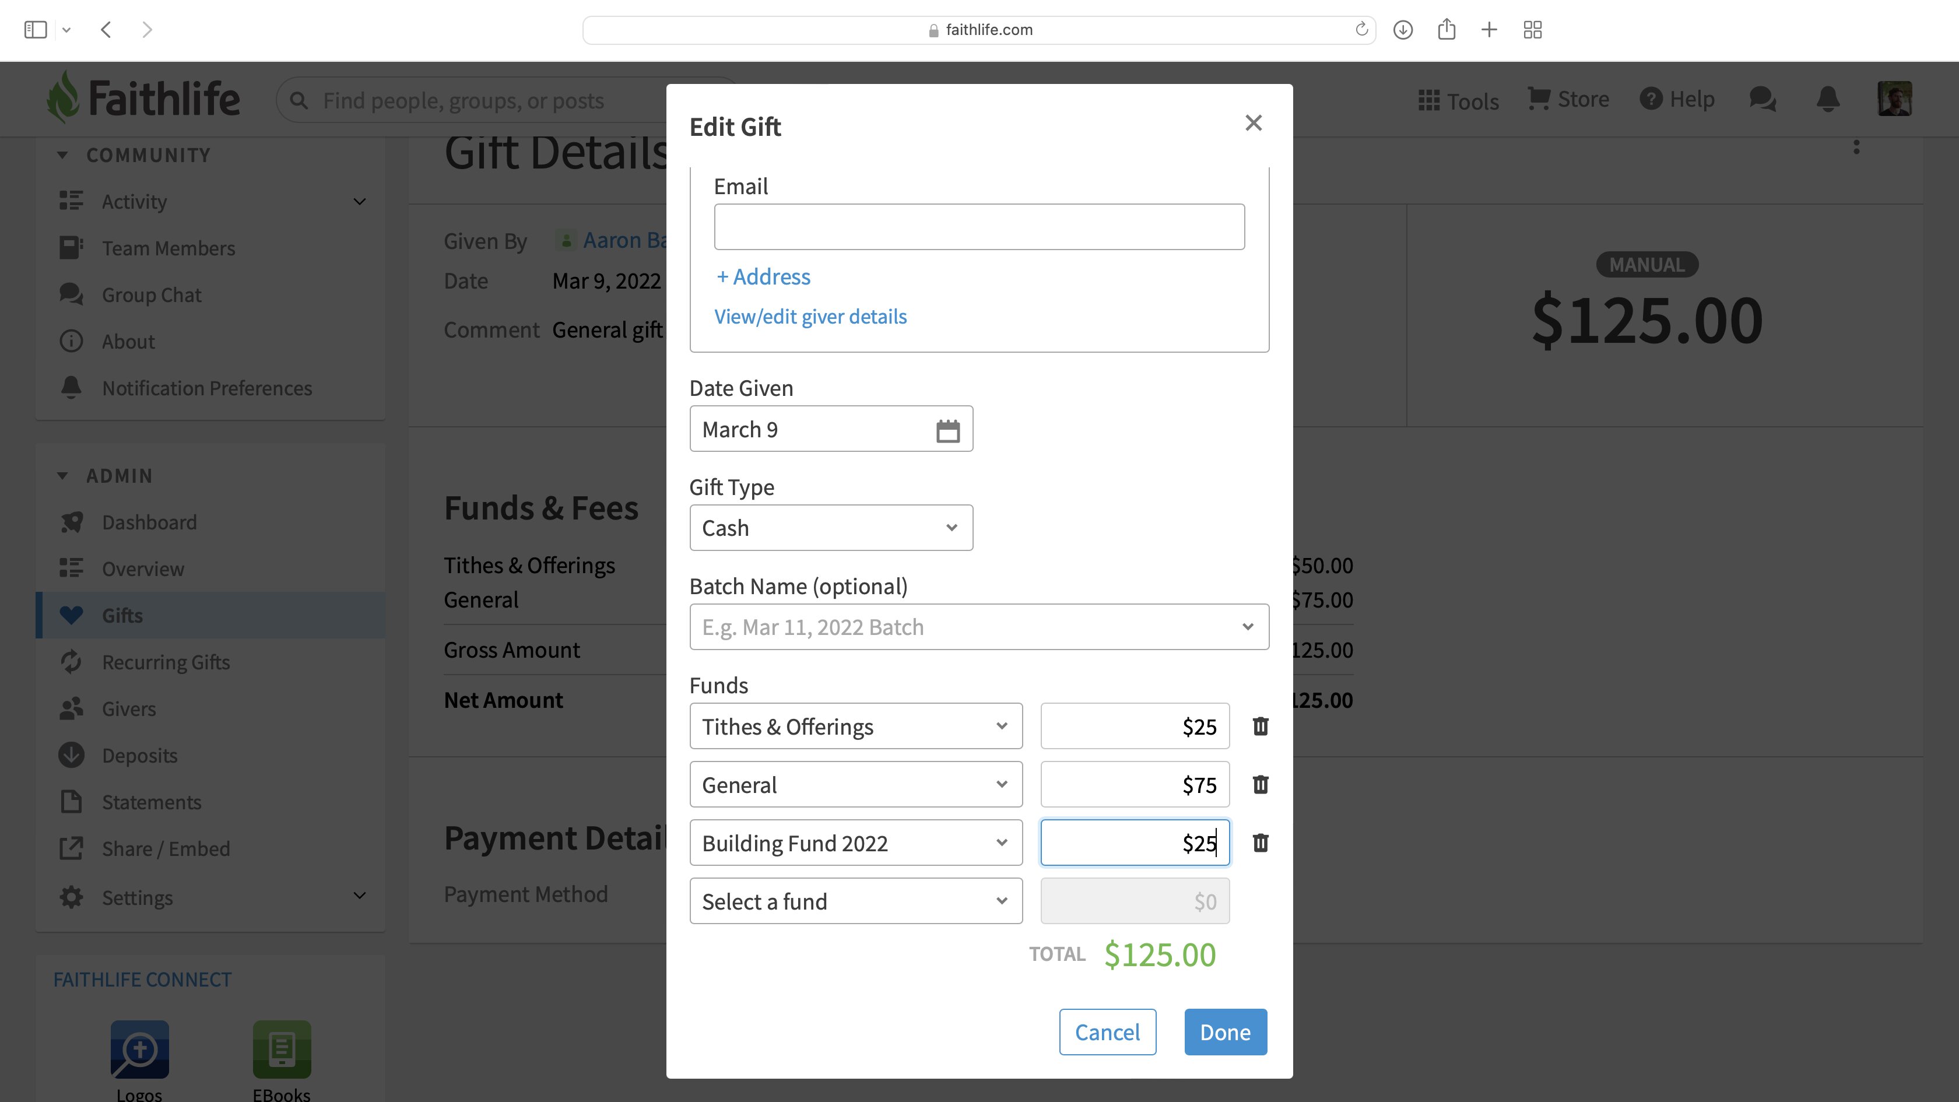The height and width of the screenshot is (1102, 1959).
Task: Open the messages chat icon
Action: tap(1762, 99)
